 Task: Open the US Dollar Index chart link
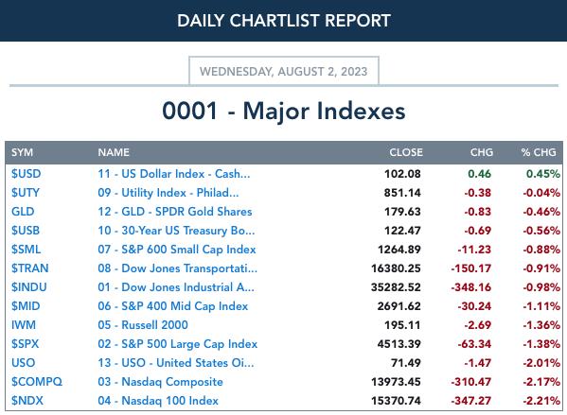pos(174,174)
